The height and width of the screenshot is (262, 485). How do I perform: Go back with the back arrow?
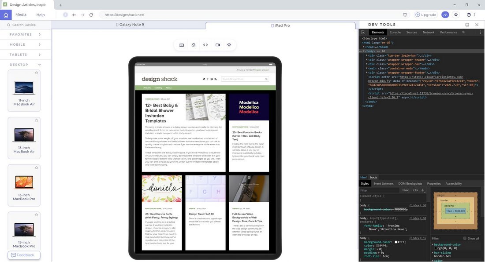click(74, 15)
